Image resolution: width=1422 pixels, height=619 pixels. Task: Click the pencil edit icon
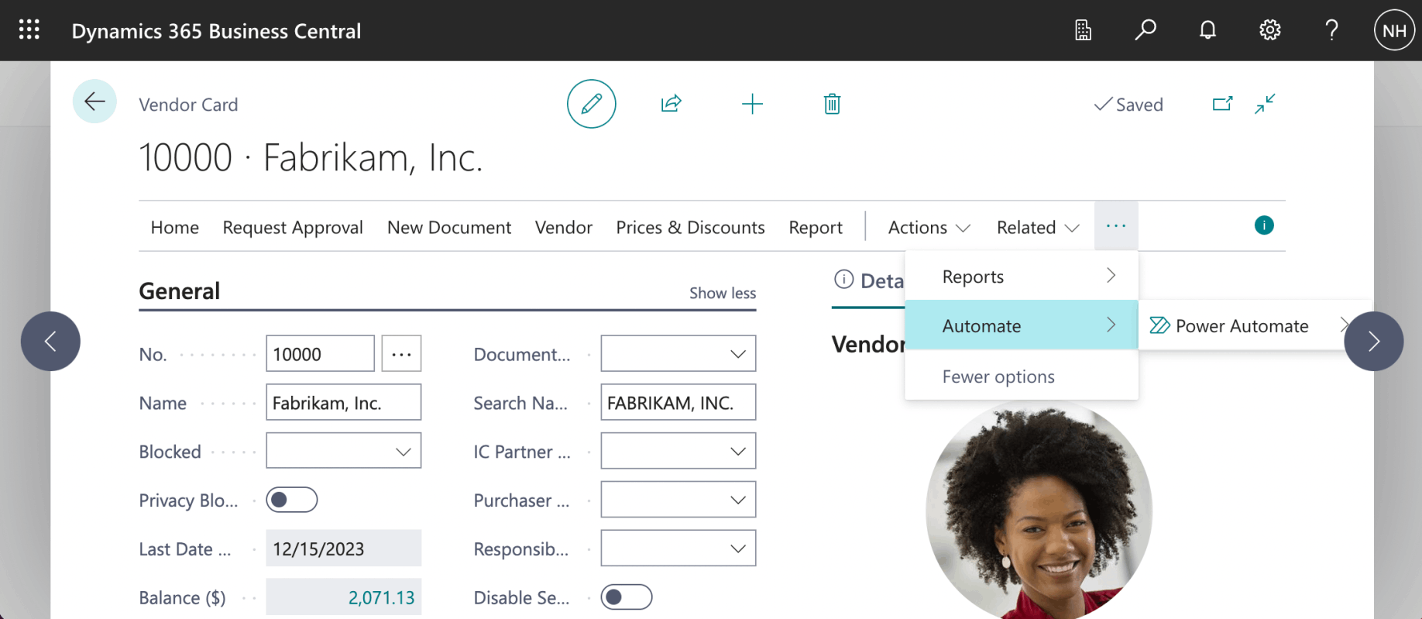click(592, 104)
